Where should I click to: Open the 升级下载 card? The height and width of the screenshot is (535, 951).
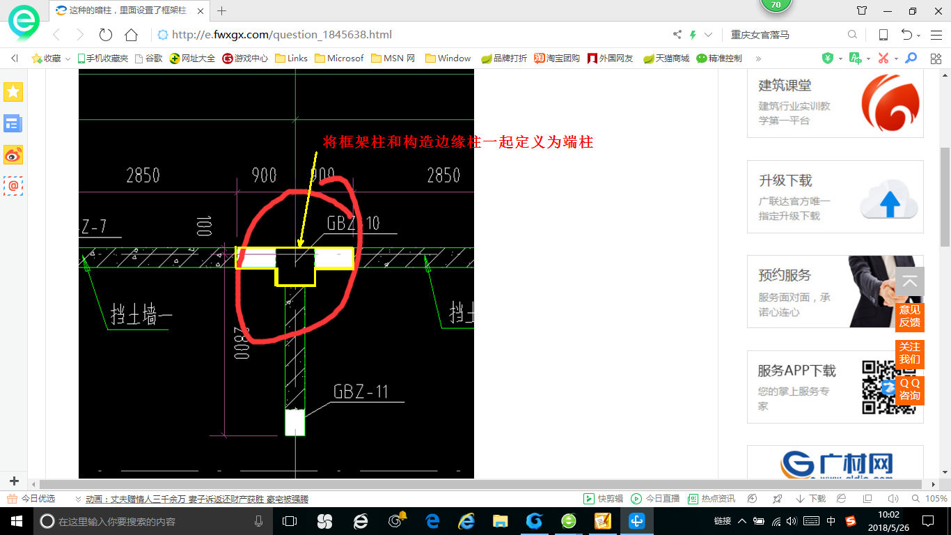point(835,196)
